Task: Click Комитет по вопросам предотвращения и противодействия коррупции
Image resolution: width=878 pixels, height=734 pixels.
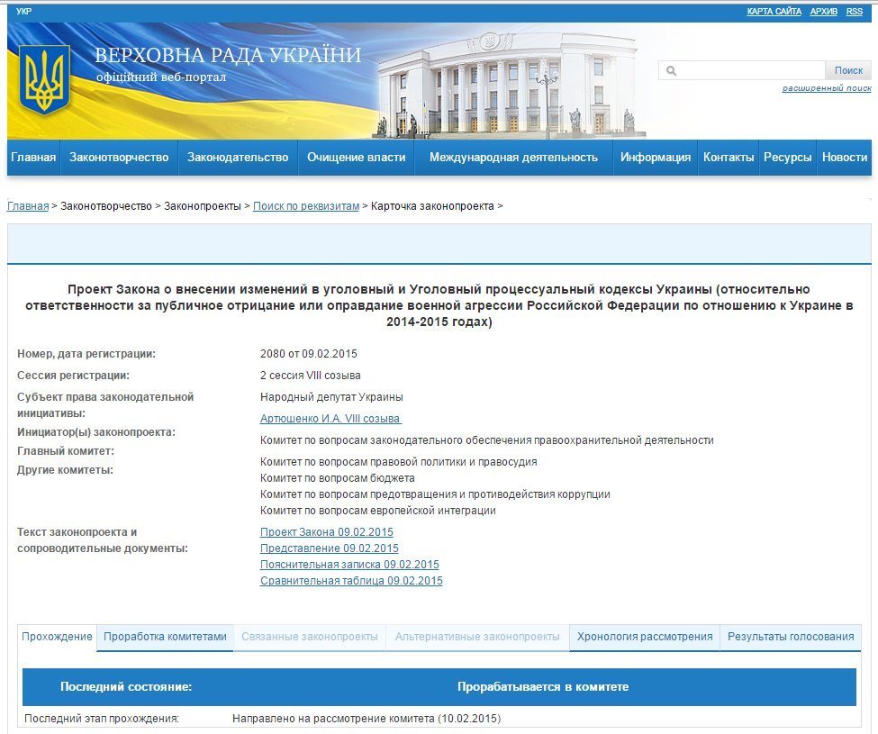Action: [435, 494]
